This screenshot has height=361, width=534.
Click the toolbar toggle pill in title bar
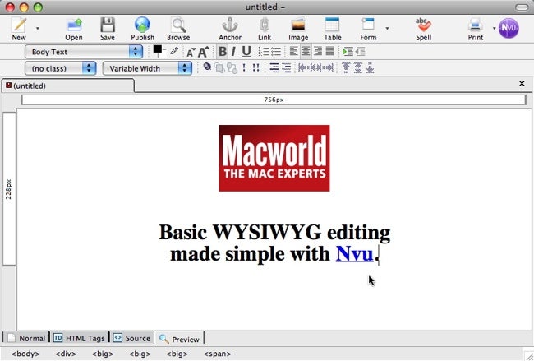pos(522,7)
